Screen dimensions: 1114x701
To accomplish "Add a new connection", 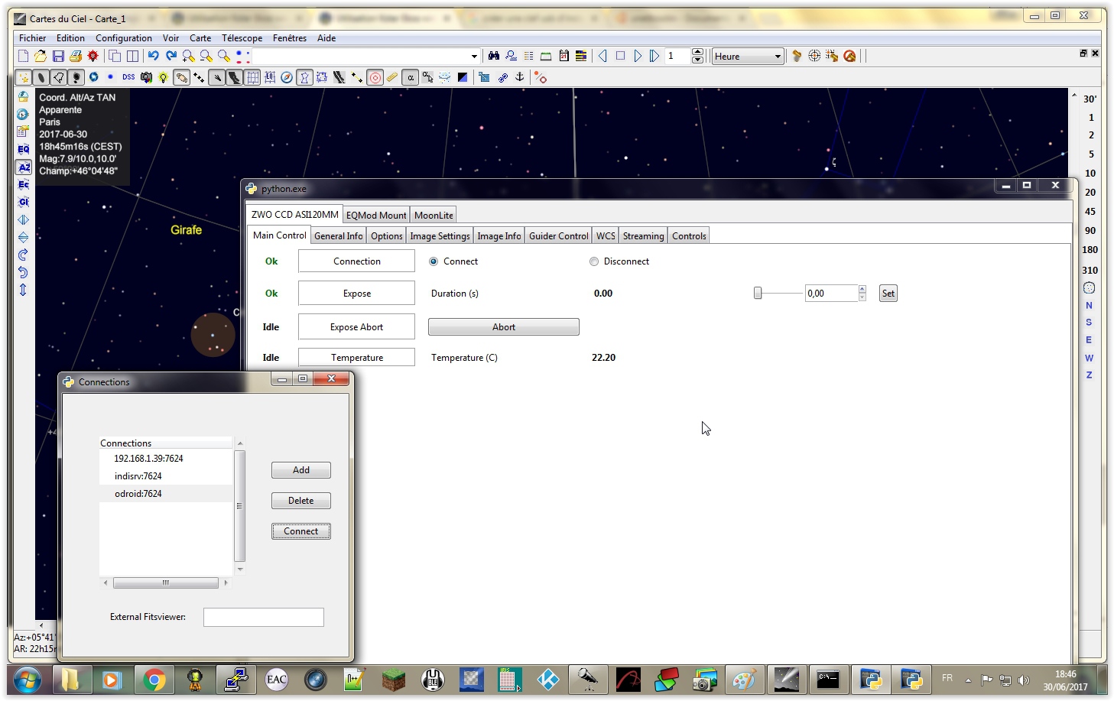I will pyautogui.click(x=301, y=470).
